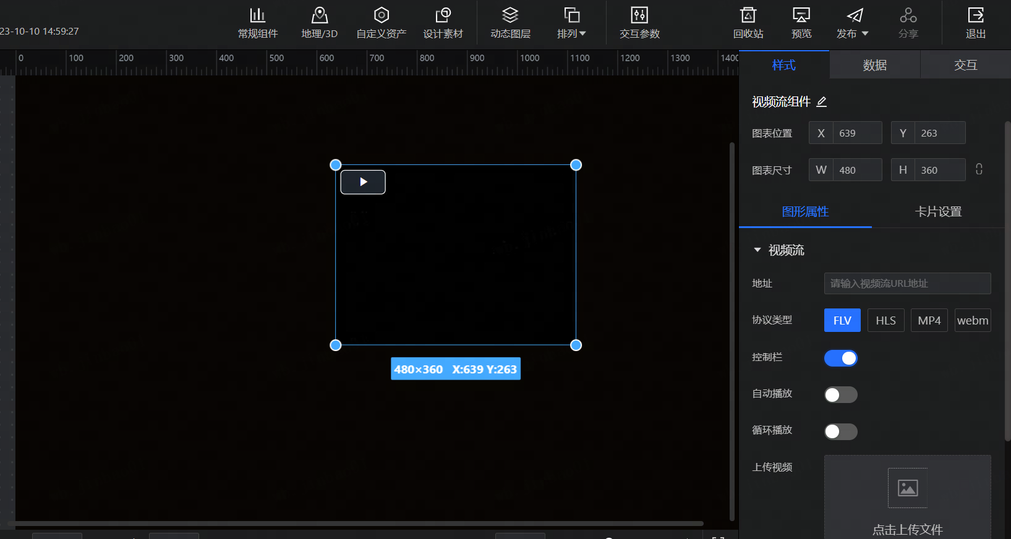The image size is (1011, 539).
Task: Click the 预览 preview icon
Action: pyautogui.click(x=801, y=23)
